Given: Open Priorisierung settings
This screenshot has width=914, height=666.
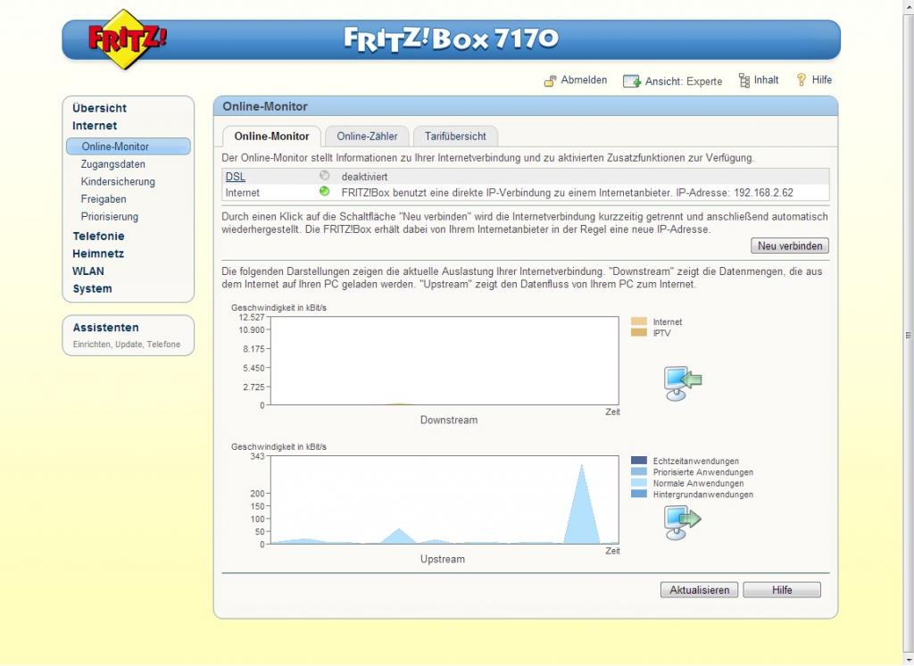Looking at the screenshot, I should click(x=110, y=216).
